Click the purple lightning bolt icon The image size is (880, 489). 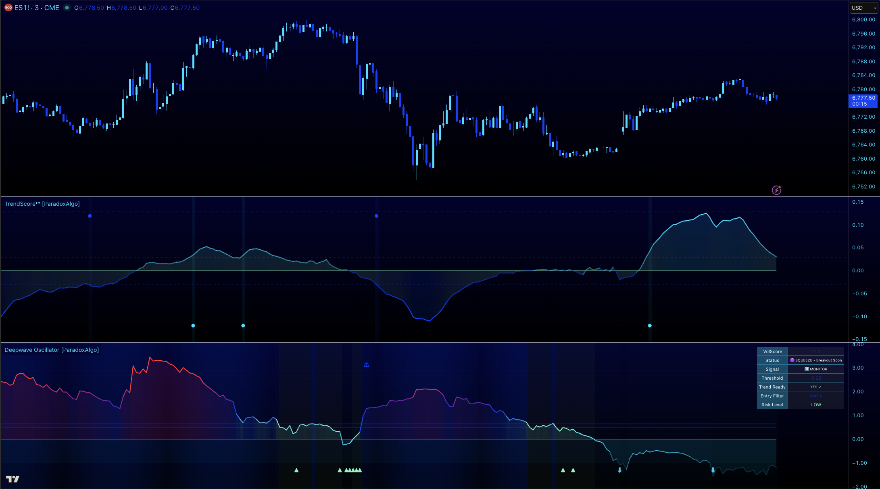pos(776,190)
